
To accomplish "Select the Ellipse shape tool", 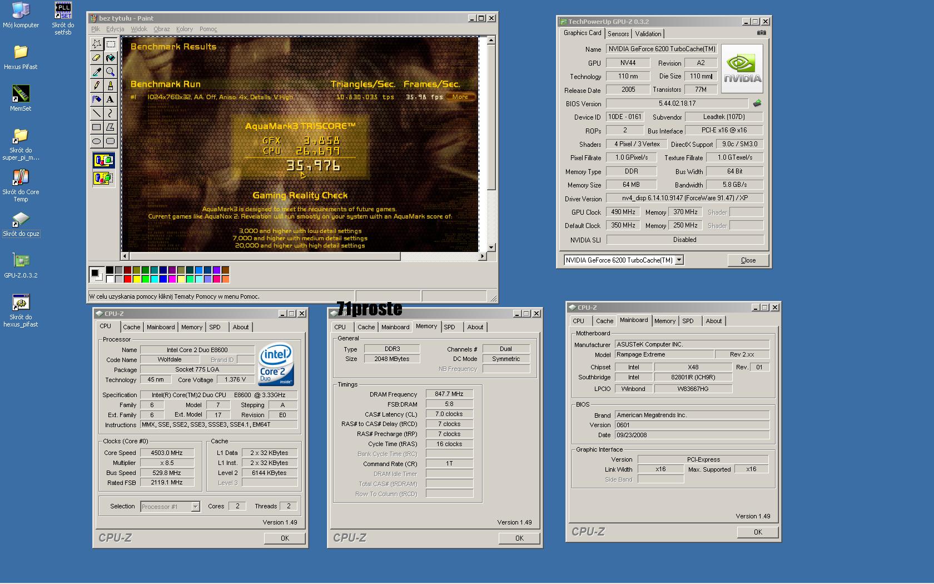I will tap(97, 141).
